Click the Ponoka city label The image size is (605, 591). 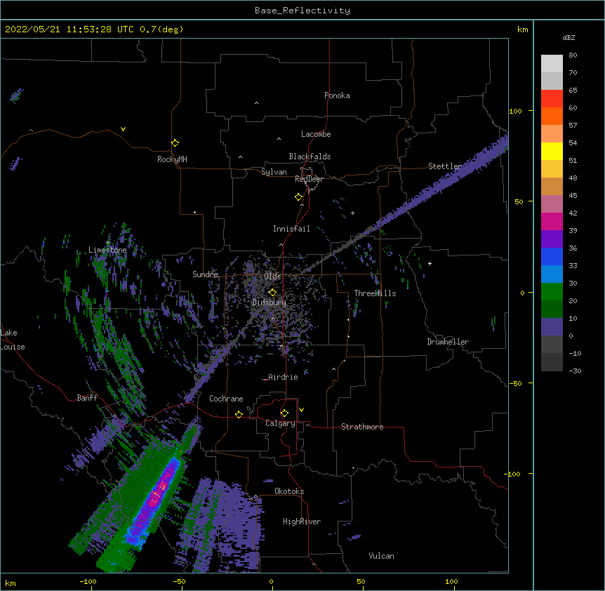[x=337, y=95]
